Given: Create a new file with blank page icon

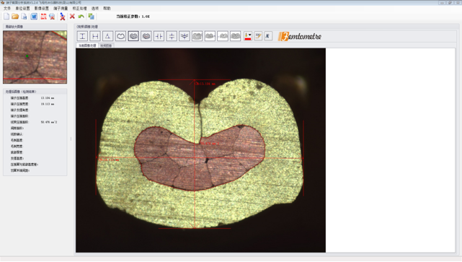Looking at the screenshot, I should pyautogui.click(x=6, y=17).
